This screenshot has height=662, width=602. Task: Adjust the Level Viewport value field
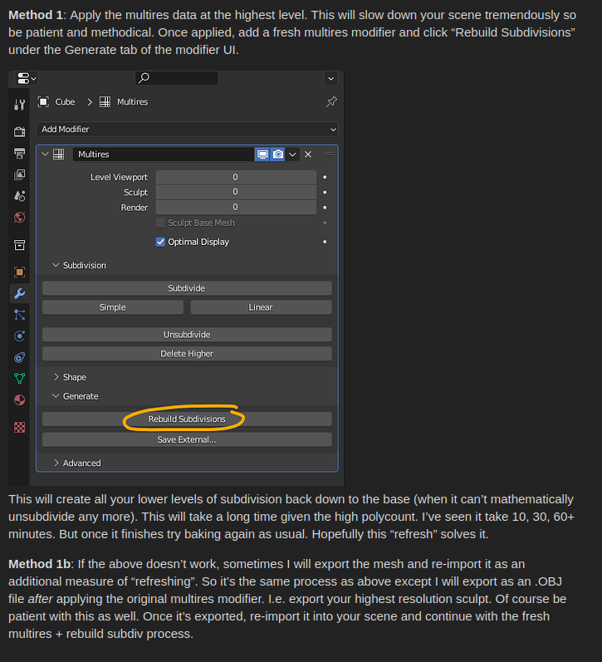(x=236, y=177)
